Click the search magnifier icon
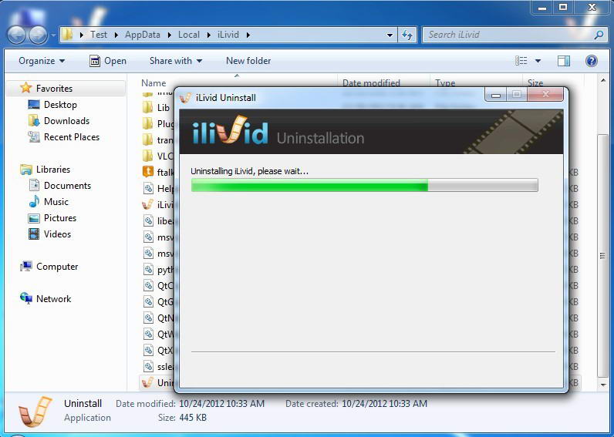The width and height of the screenshot is (614, 437). coord(599,35)
